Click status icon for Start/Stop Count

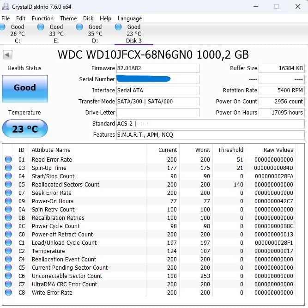pos(8,176)
